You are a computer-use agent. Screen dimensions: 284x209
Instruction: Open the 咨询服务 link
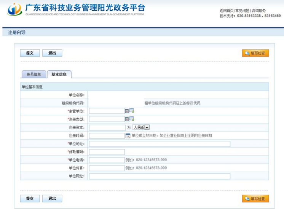(259, 11)
